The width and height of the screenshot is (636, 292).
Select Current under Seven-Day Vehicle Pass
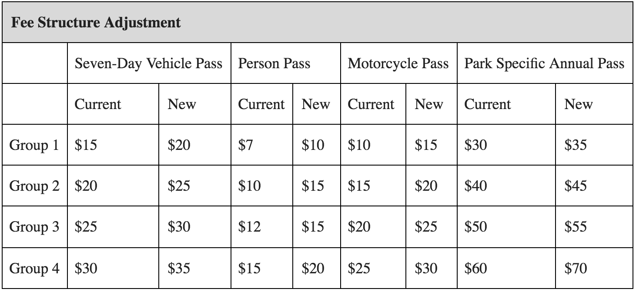coord(98,104)
